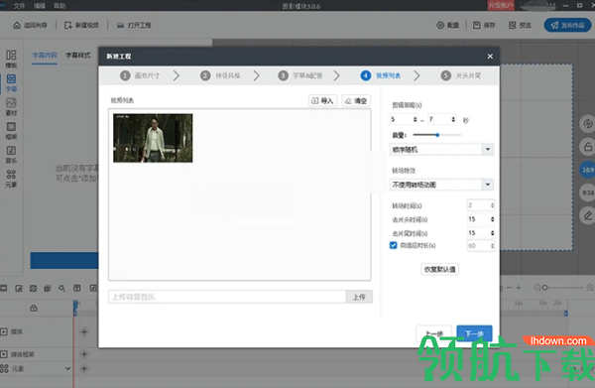Select the 16:9 aspect ratio button
Viewport: 595px width, 388px height.
pyautogui.click(x=588, y=170)
